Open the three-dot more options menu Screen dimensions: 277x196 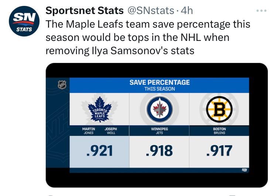click(x=261, y=11)
